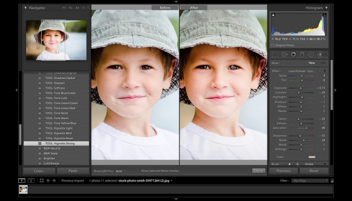The height and width of the screenshot is (201, 352).
Task: Set Navigator zoom to 1:1
Action: 77,8
